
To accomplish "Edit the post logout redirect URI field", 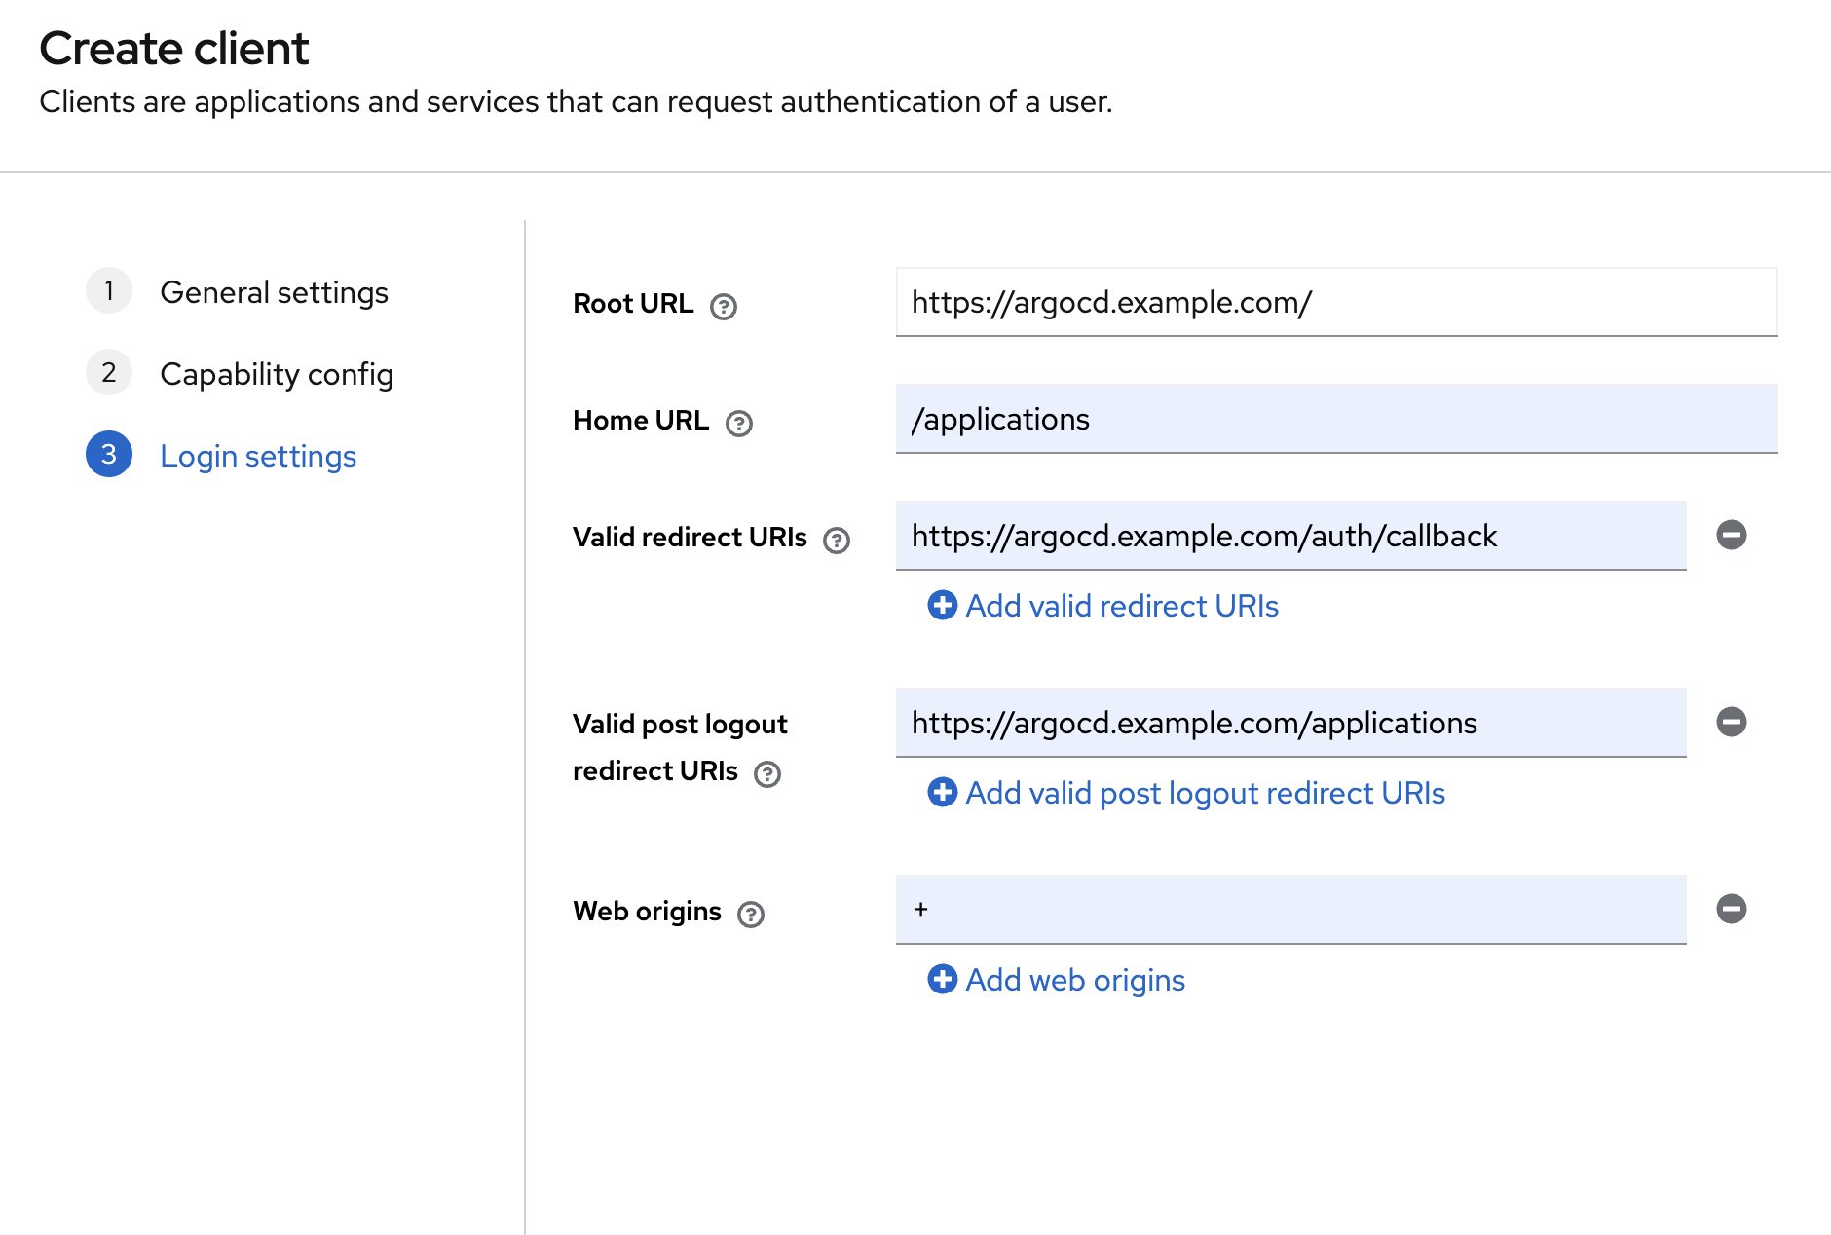I will click(1290, 723).
